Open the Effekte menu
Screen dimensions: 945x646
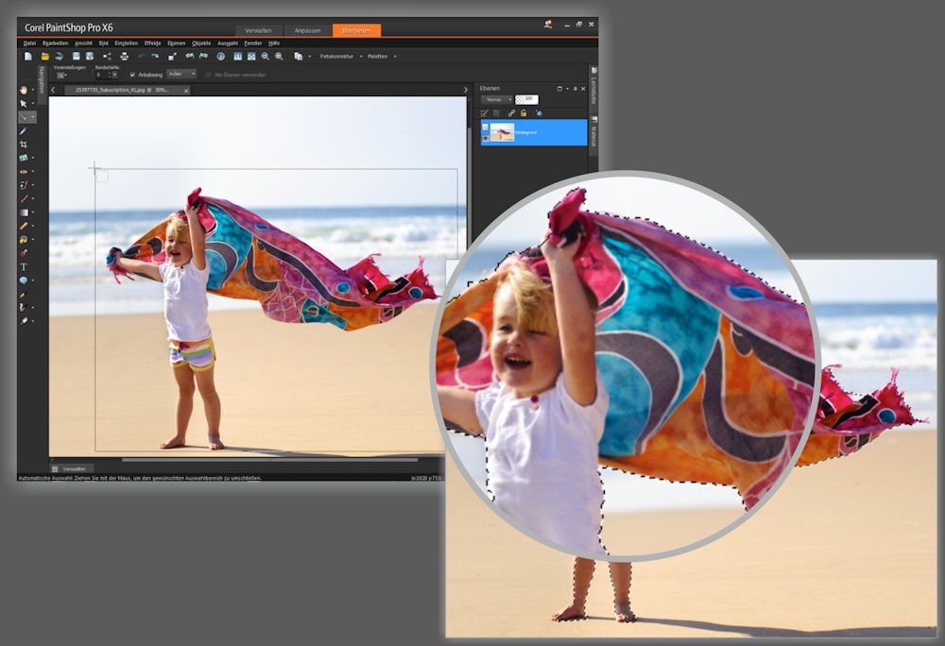pyautogui.click(x=152, y=43)
